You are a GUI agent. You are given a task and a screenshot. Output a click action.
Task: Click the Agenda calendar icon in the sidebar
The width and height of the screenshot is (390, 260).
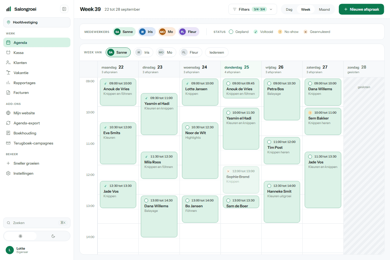(9, 43)
